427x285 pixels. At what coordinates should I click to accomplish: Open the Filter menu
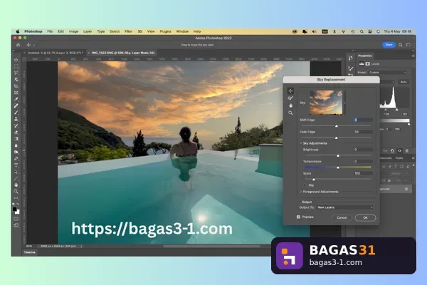click(129, 31)
